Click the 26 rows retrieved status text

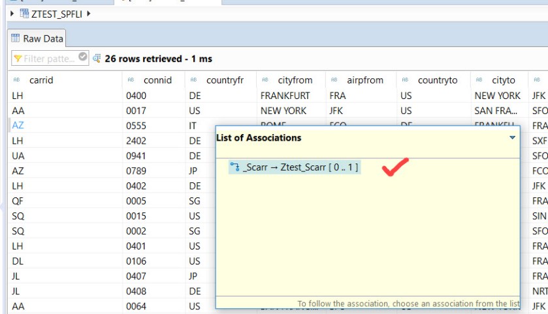click(x=158, y=59)
